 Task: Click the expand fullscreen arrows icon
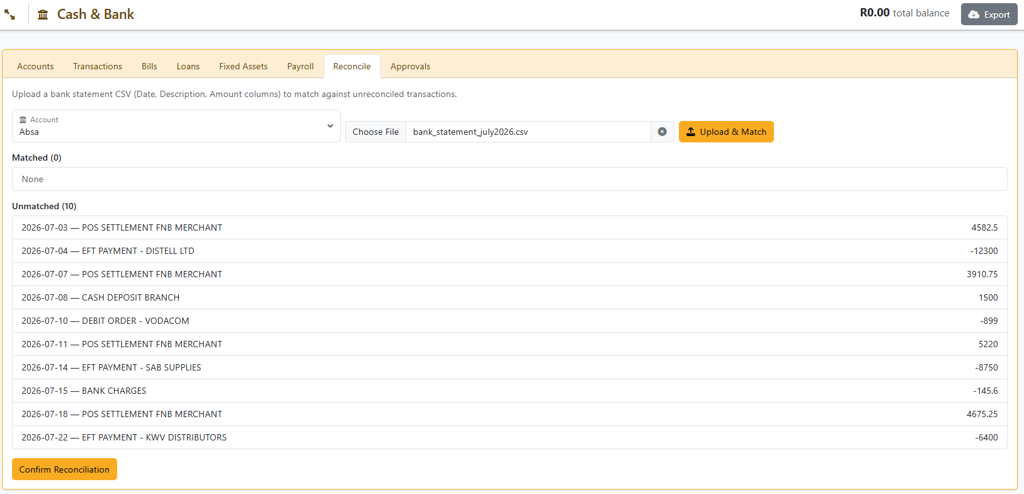point(10,14)
